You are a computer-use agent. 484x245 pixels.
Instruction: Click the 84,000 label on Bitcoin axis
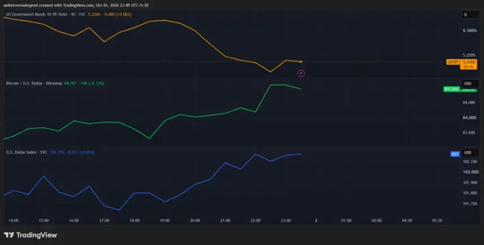(469, 117)
